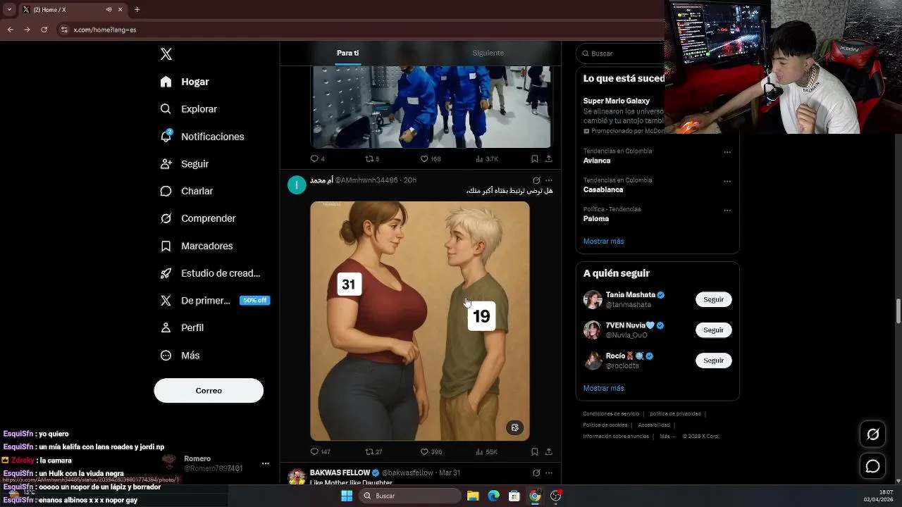
Task: Open Estudio de creadores item
Action: (210, 273)
